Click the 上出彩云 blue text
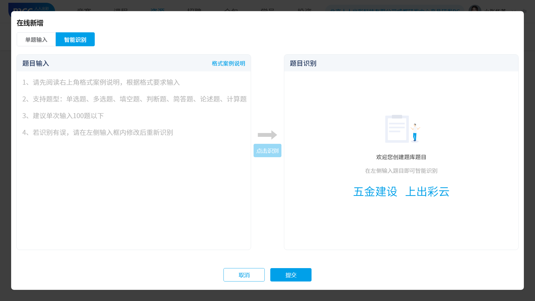The width and height of the screenshot is (535, 301). (x=427, y=192)
